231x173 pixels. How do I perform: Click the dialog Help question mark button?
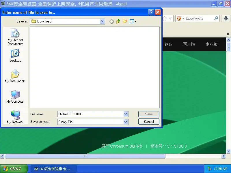point(151,12)
